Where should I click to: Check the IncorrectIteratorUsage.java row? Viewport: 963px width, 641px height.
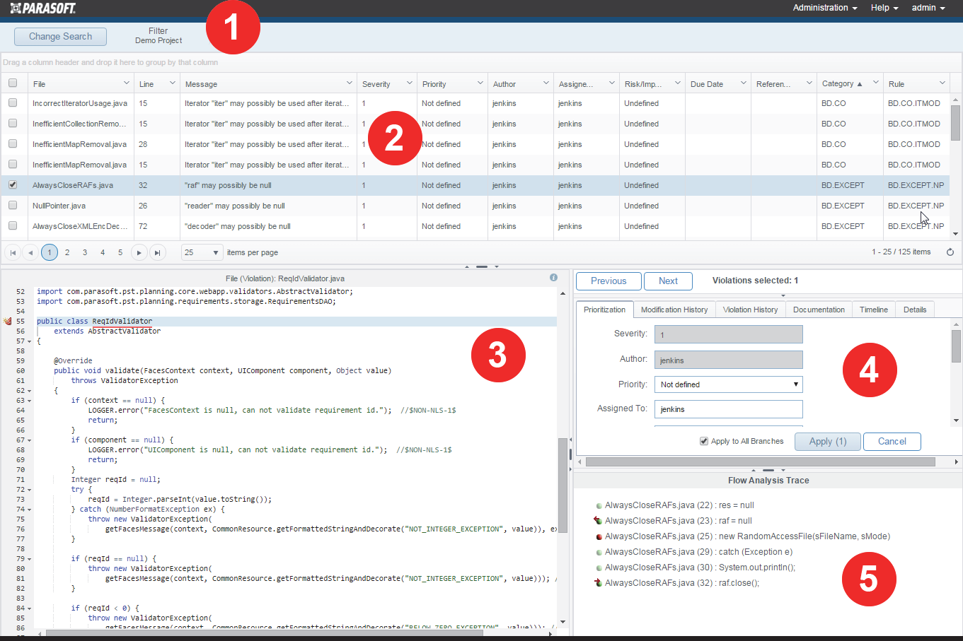click(x=13, y=102)
